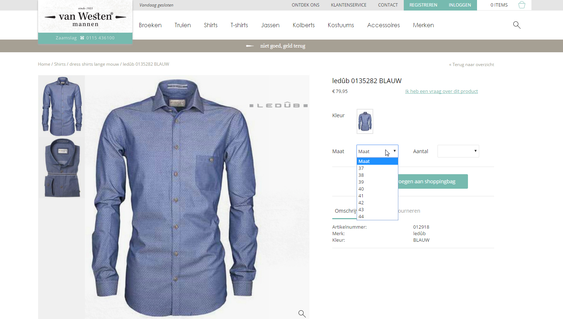Click the search magnifier icon
563x319 pixels.
point(517,25)
